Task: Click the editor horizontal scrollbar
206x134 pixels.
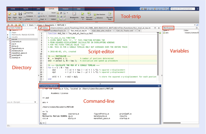Action: [88, 82]
